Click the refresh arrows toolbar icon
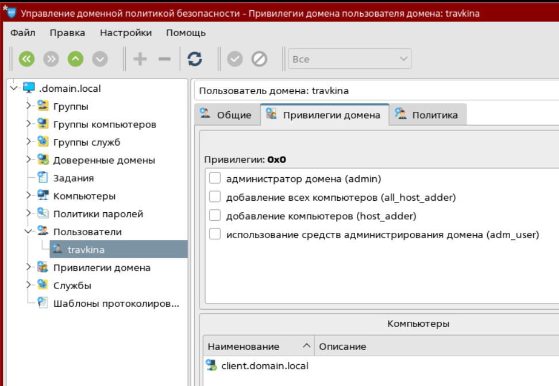 [195, 59]
